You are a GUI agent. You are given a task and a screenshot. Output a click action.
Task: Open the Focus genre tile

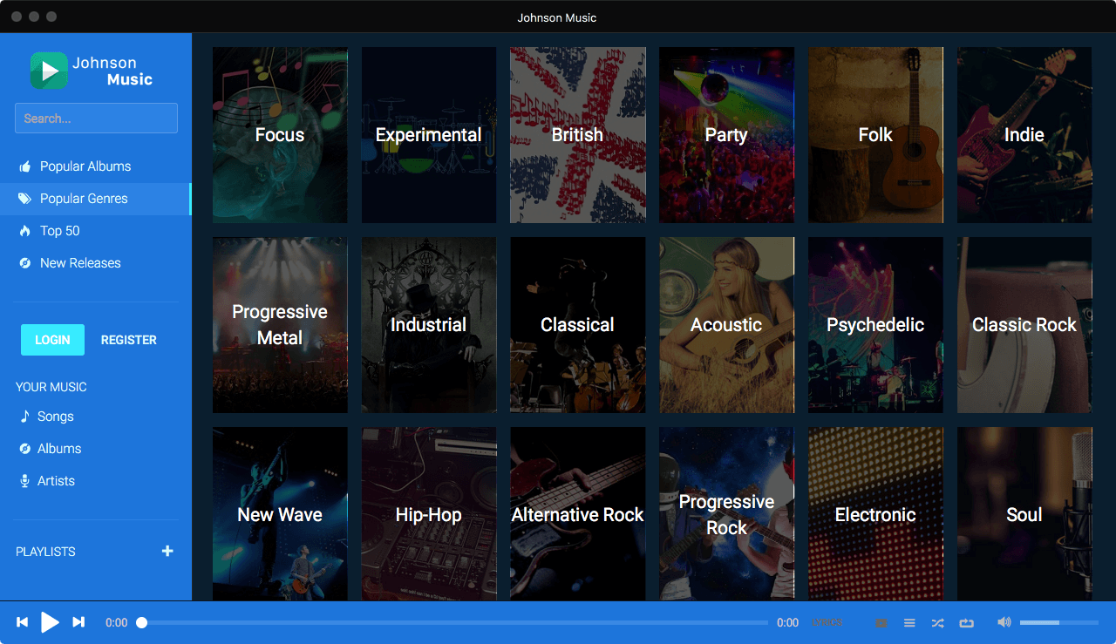point(280,135)
